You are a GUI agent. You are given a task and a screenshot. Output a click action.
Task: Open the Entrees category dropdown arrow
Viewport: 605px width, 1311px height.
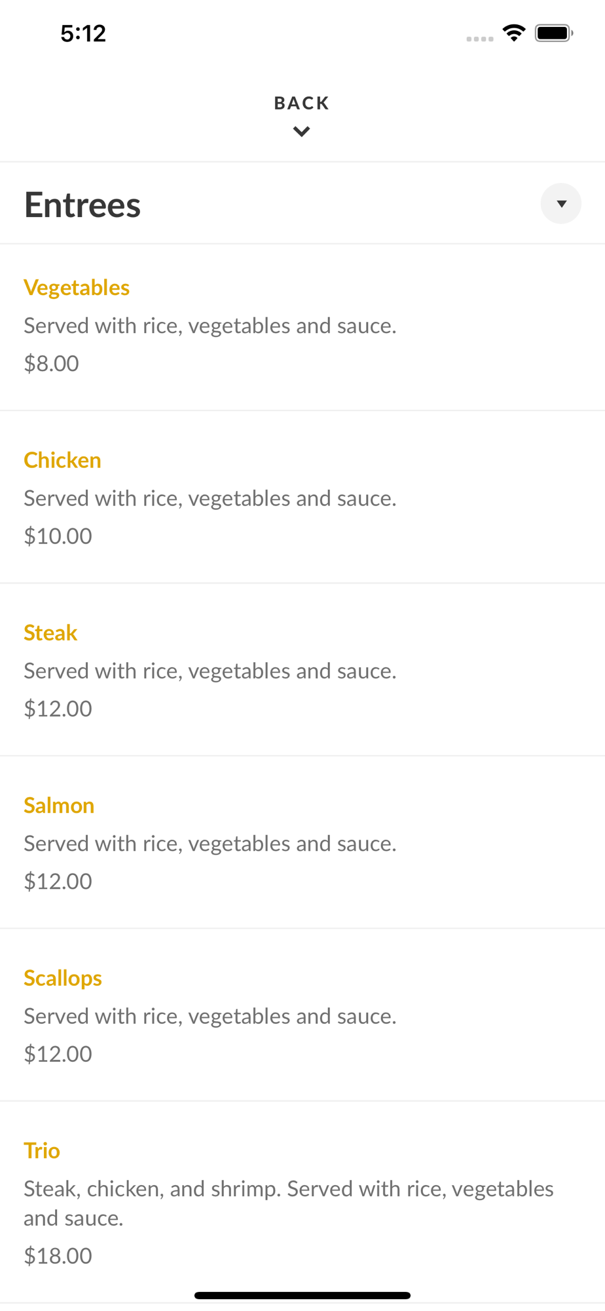pyautogui.click(x=561, y=204)
